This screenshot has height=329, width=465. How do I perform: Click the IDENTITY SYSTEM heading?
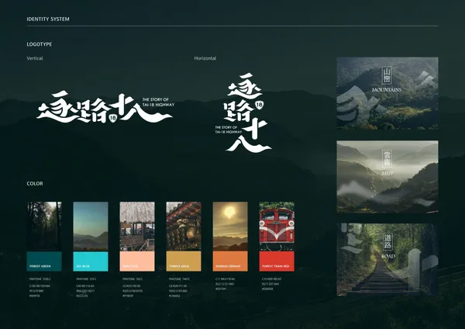point(48,19)
